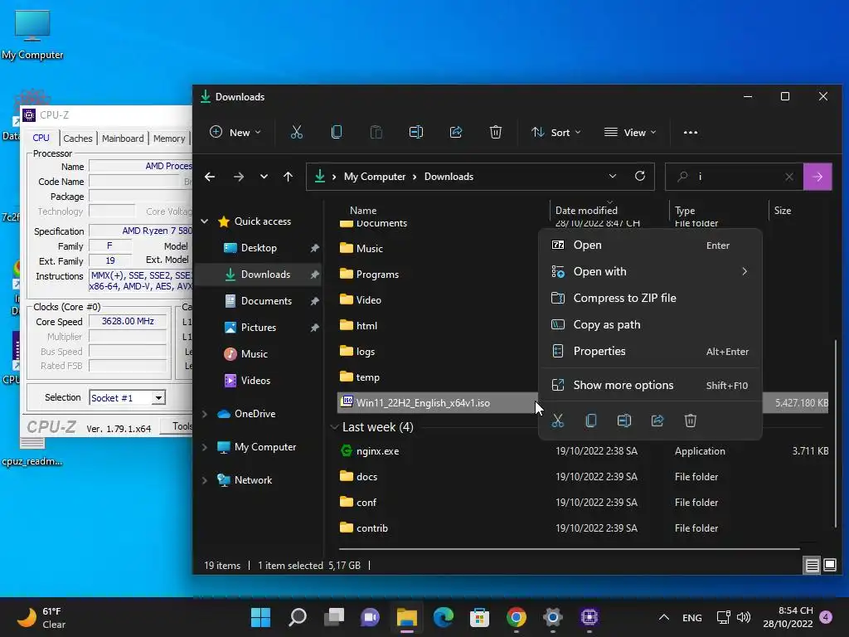Click the search input field
Image resolution: width=849 pixels, height=637 pixels.
(x=736, y=177)
